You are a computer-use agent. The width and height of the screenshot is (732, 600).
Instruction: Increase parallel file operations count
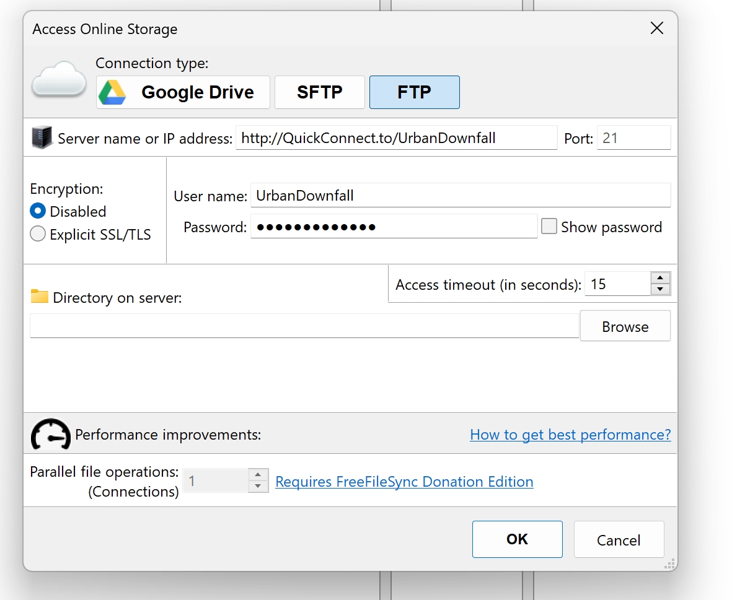(x=258, y=474)
